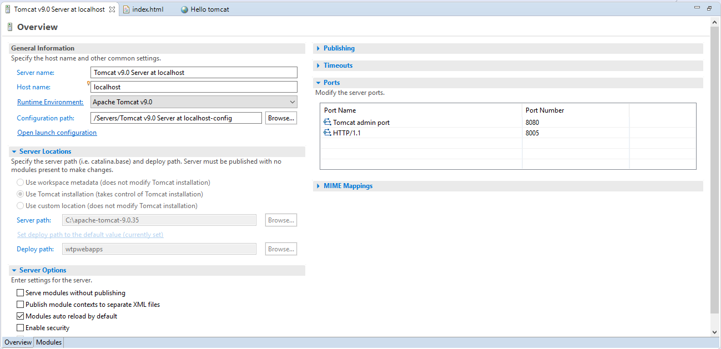
Task: Select the HTTP/1.1 row text
Action: coord(347,133)
